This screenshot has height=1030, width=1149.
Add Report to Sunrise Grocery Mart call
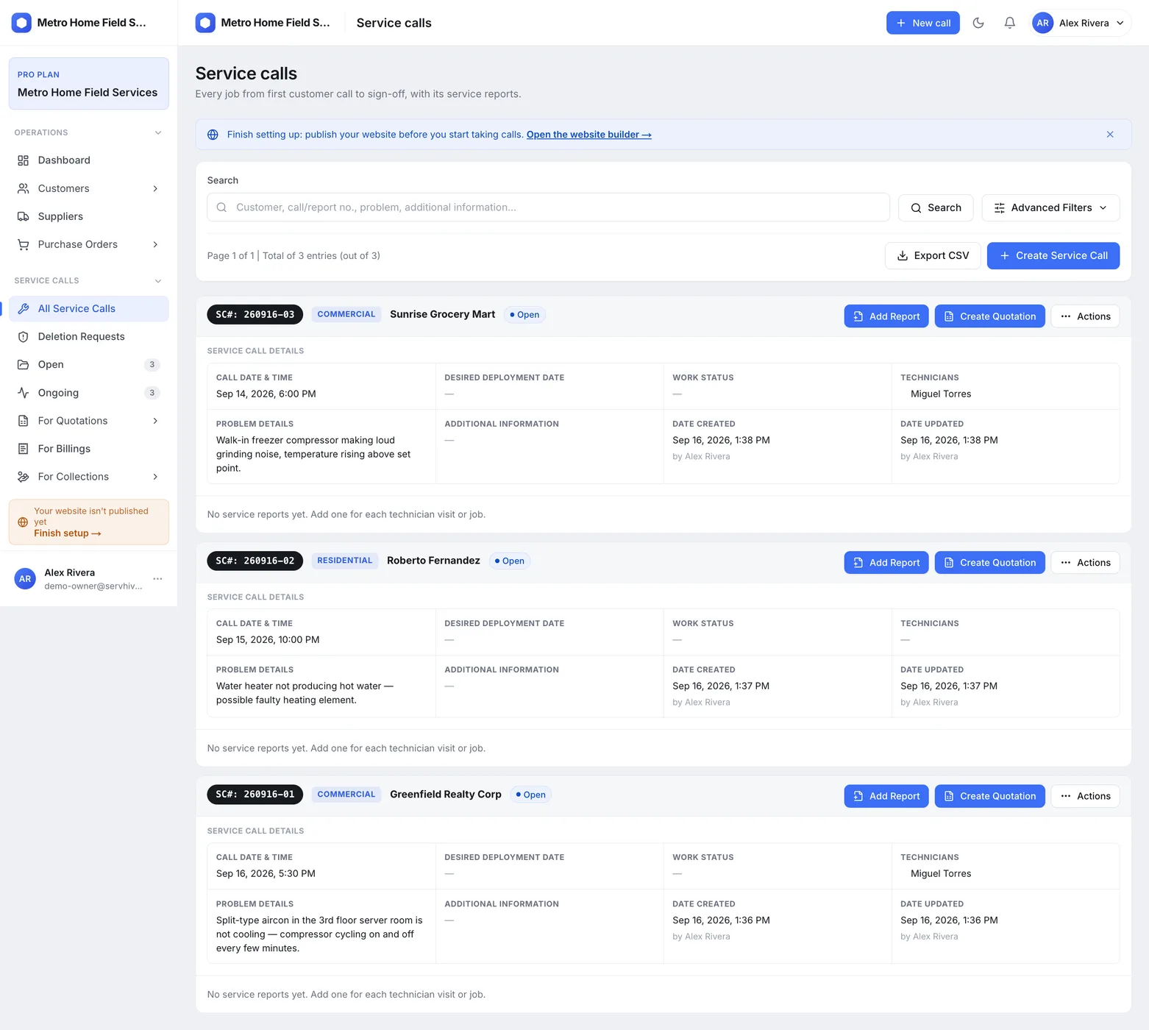tap(886, 316)
